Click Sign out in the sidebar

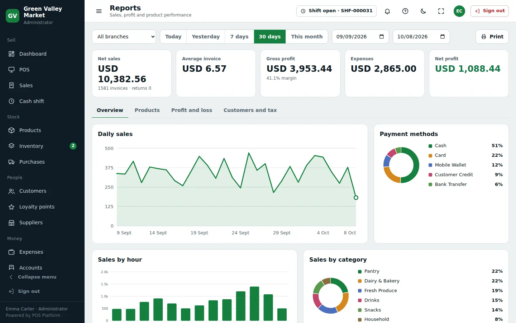[x=42, y=291]
